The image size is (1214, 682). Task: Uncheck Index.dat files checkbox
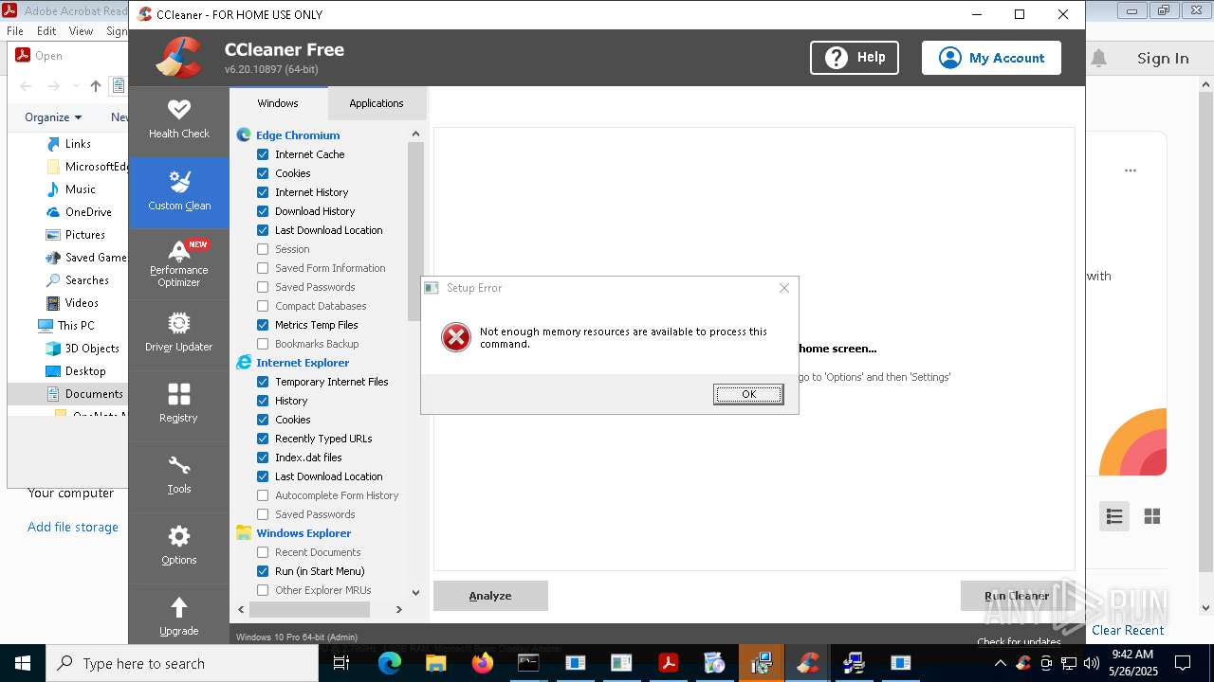263,458
